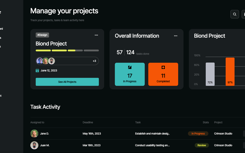Click the Task column header
245x153 pixels.
[138, 122]
